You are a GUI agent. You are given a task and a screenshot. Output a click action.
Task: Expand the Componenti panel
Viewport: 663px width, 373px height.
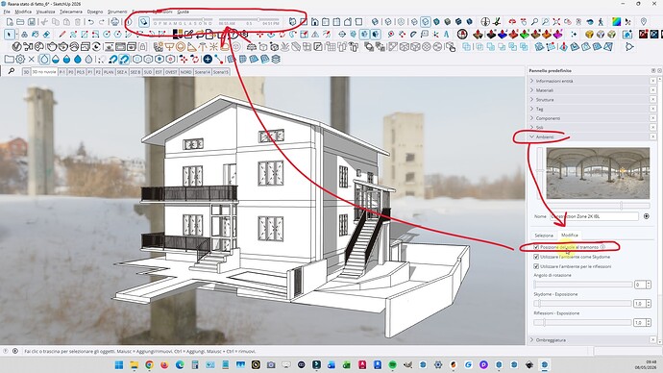coord(588,118)
